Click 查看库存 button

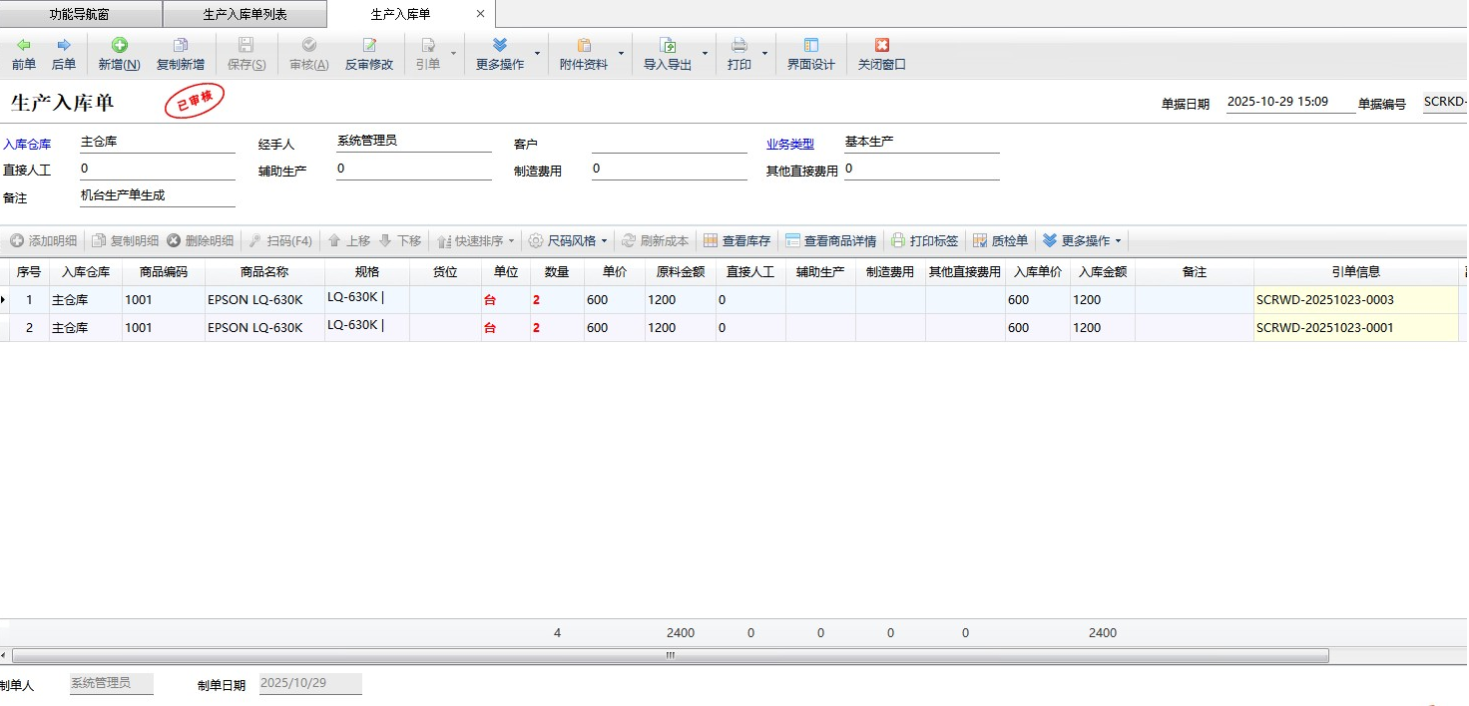[736, 241]
